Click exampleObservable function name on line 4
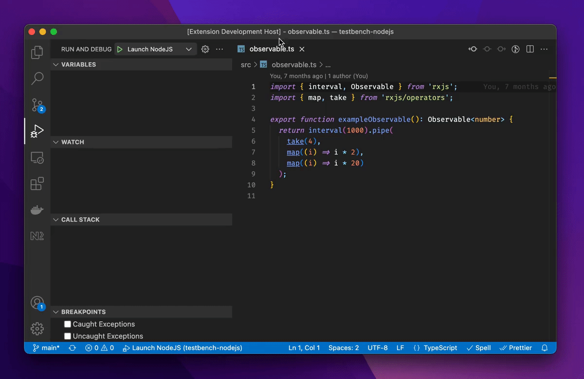This screenshot has width=584, height=379. click(x=374, y=120)
